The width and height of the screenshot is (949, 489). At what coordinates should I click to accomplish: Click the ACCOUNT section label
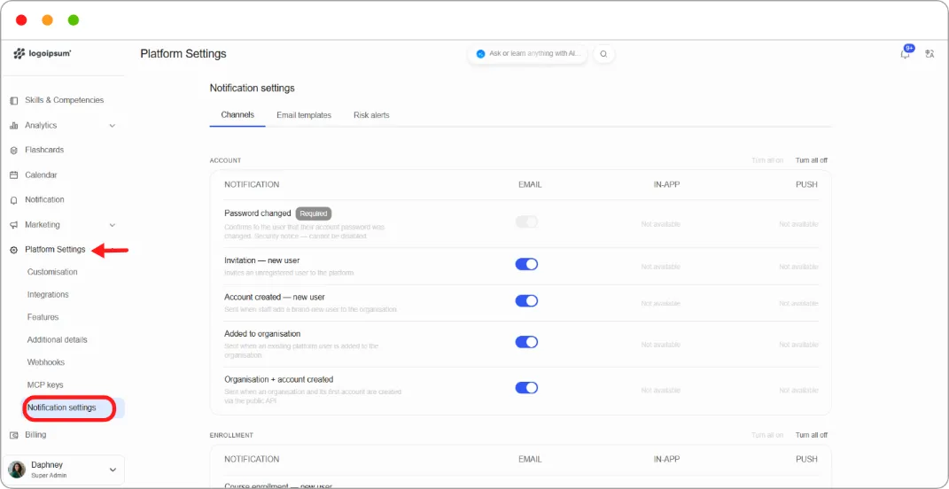pyautogui.click(x=226, y=161)
